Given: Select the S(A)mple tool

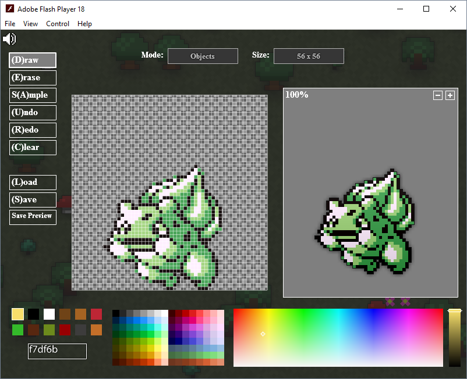Looking at the screenshot, I should click(x=33, y=95).
